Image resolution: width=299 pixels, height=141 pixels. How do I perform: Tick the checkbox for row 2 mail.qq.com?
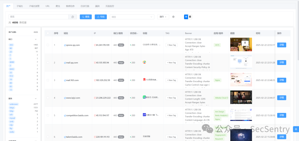click(x=48, y=62)
